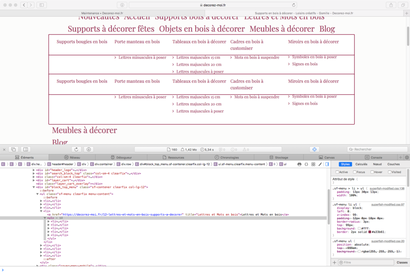Collapse the selected ul element node
The height and width of the screenshot is (274, 410).
pos(45,218)
